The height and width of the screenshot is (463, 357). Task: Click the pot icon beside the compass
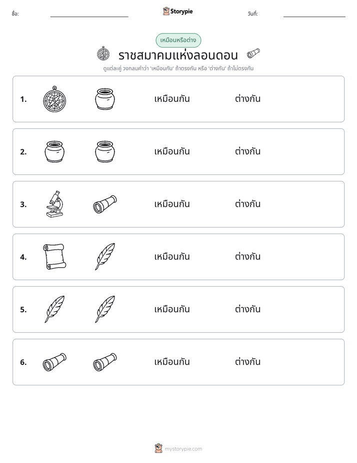[105, 99]
